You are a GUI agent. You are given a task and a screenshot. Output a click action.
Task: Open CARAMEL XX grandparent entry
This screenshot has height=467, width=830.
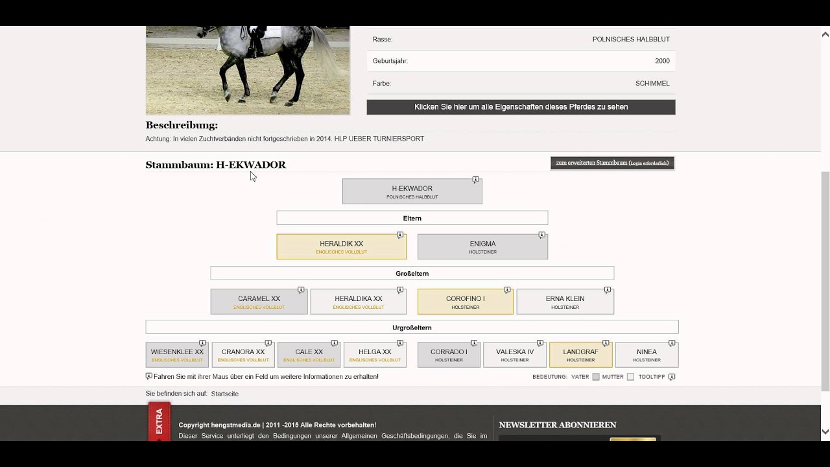pos(259,302)
